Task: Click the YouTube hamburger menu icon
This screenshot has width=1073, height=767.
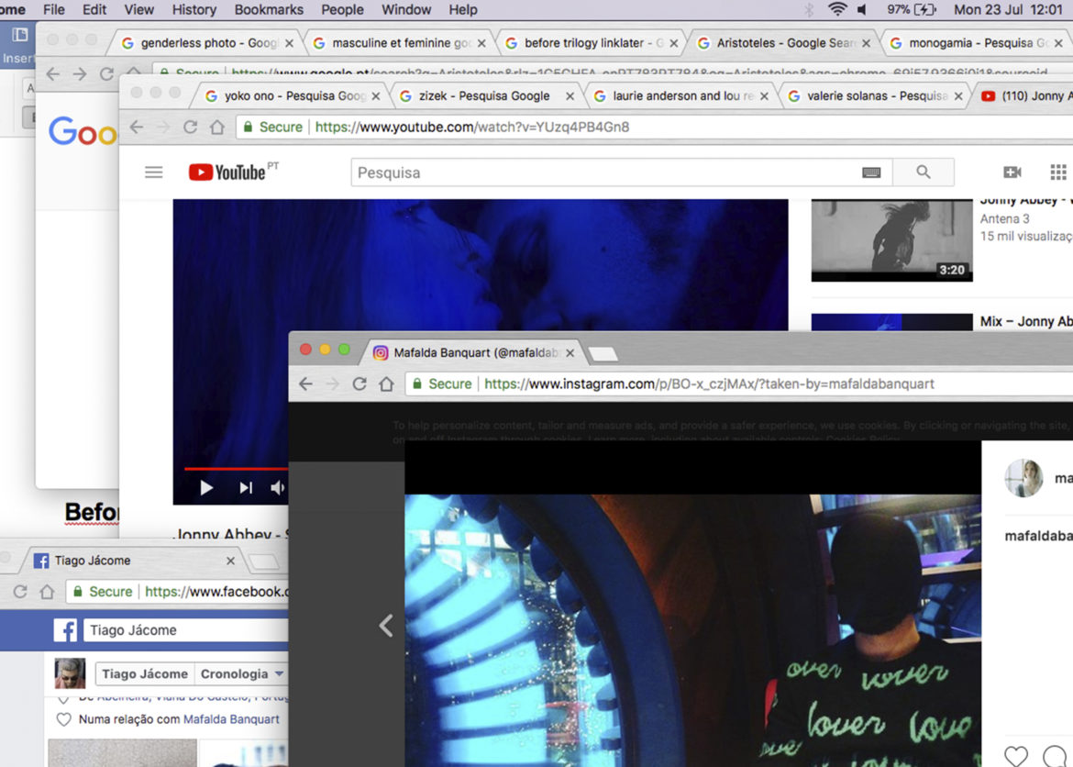Action: tap(154, 172)
